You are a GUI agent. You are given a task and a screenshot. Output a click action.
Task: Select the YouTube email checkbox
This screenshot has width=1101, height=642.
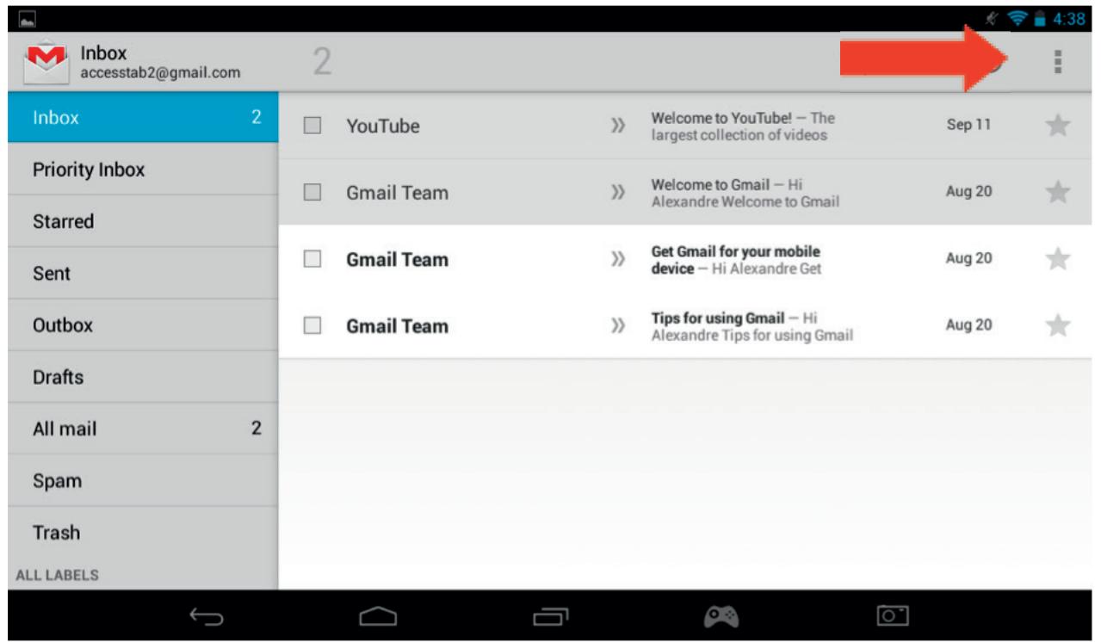(x=312, y=126)
